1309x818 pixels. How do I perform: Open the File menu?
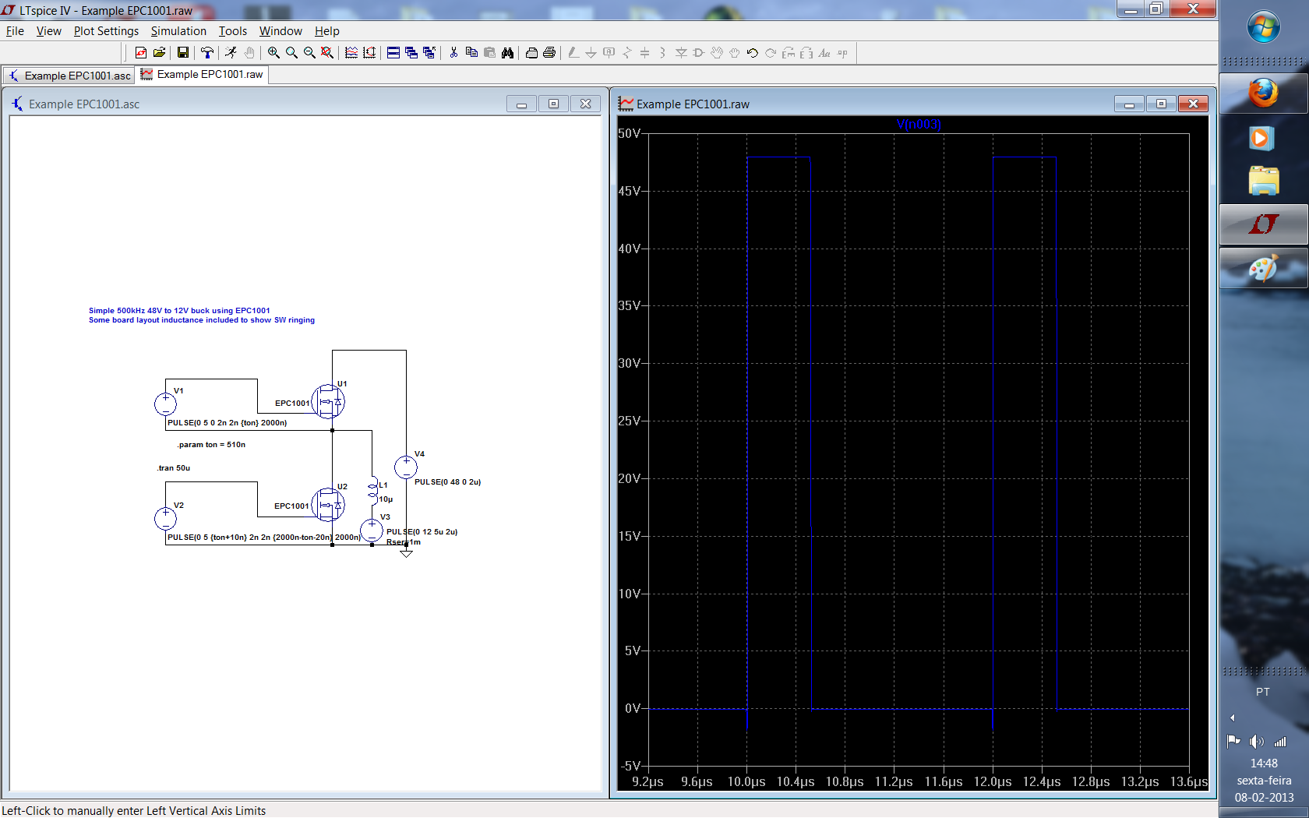tap(15, 31)
